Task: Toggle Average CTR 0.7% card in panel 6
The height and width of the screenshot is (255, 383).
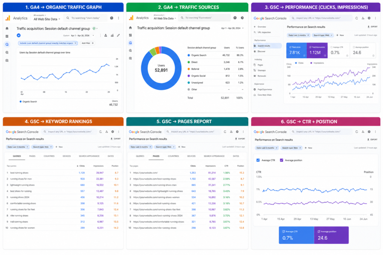Action: (x=296, y=235)
